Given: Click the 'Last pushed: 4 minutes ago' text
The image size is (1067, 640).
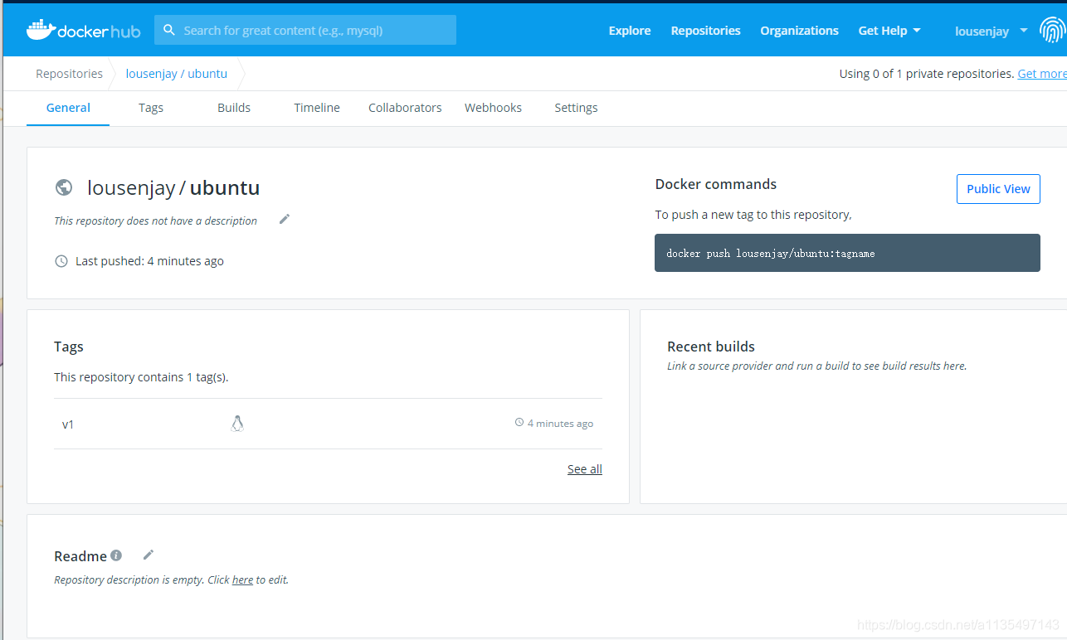Looking at the screenshot, I should point(149,261).
